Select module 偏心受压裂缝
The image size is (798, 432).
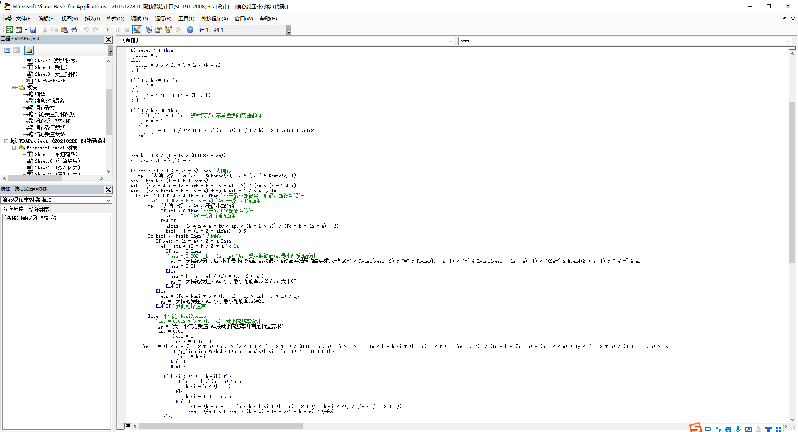click(50, 128)
